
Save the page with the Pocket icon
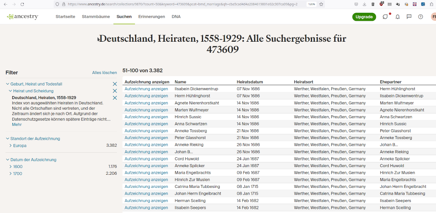[x=356, y=4]
